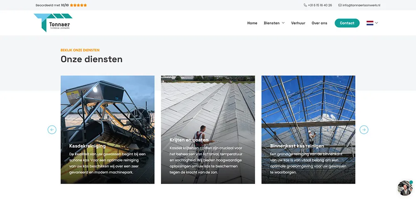Click the envelope email icon

pos(340,5)
